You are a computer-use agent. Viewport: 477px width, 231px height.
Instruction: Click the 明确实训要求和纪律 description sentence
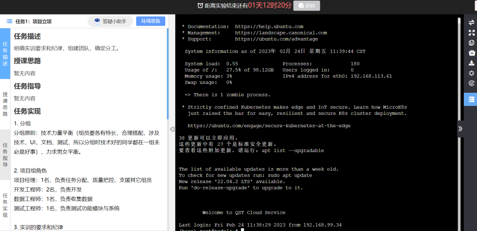click(x=67, y=49)
